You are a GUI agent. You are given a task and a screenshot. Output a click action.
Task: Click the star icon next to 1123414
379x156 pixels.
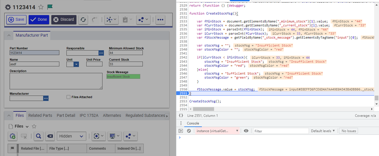click(41, 7)
